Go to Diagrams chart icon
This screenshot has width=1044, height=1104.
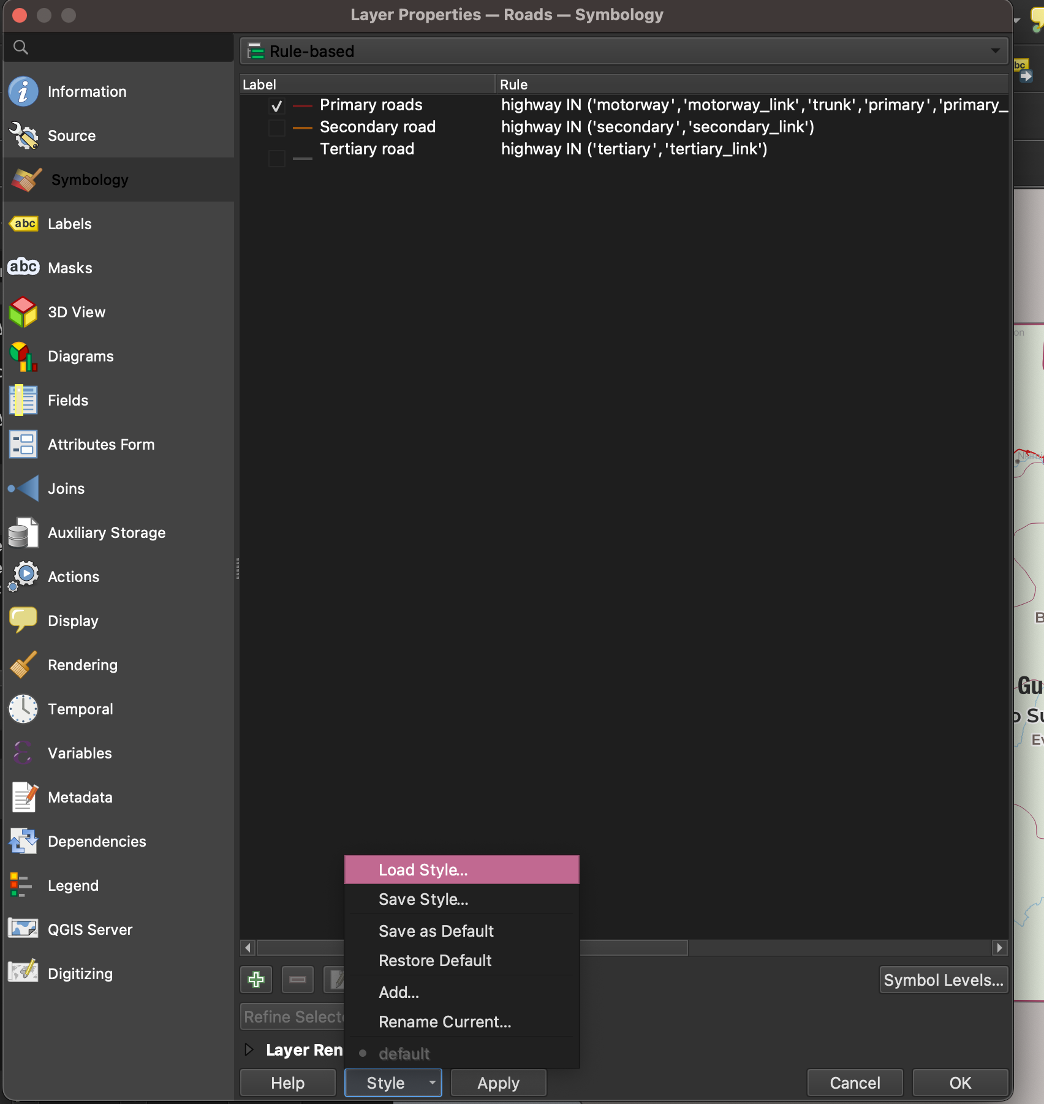23,357
